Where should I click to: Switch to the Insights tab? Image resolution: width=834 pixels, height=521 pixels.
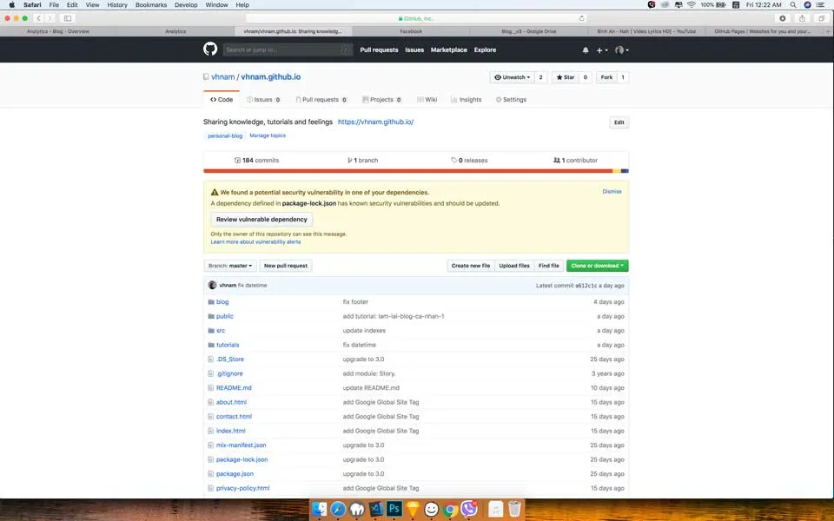(x=467, y=99)
